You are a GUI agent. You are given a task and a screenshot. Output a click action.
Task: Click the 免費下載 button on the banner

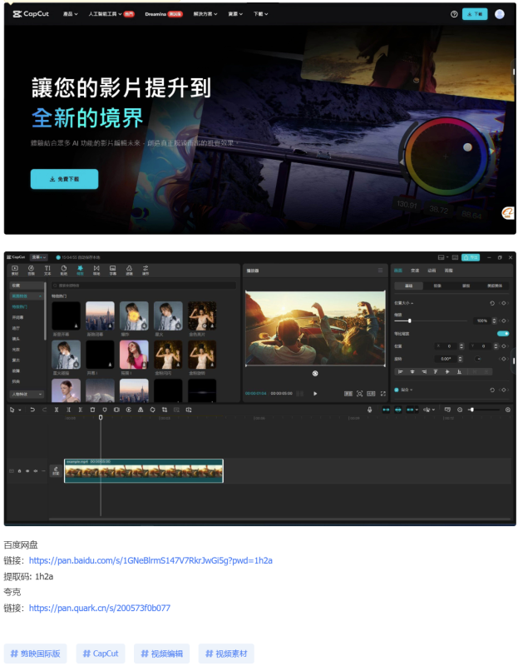pos(64,179)
